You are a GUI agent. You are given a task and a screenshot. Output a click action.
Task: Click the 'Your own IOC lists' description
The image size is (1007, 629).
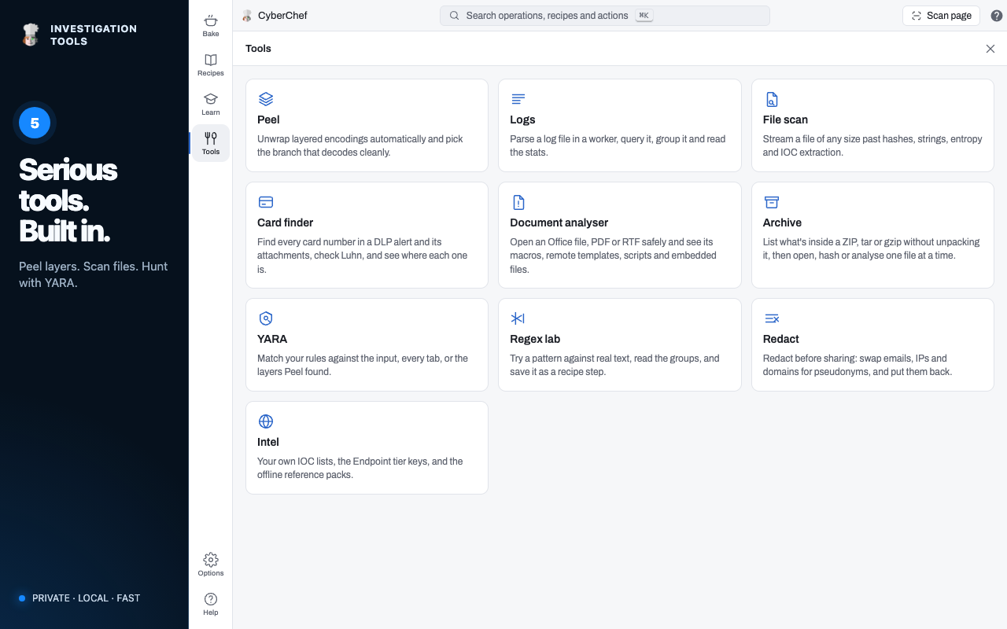pos(360,468)
